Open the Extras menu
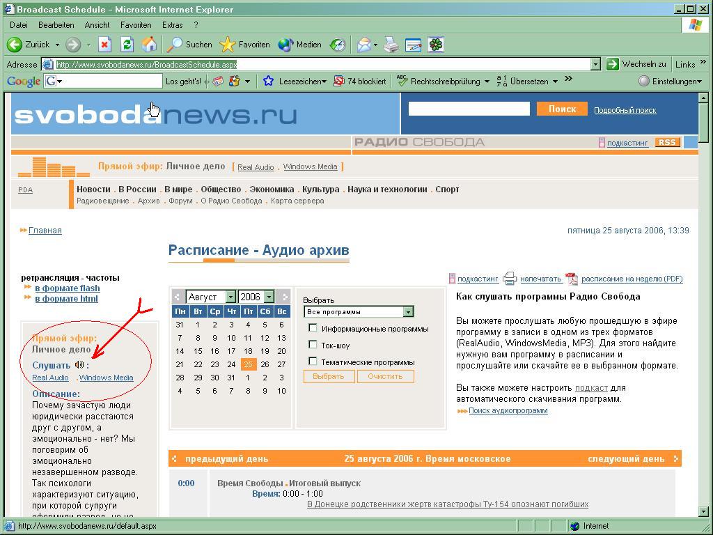The height and width of the screenshot is (535, 713). point(173,25)
